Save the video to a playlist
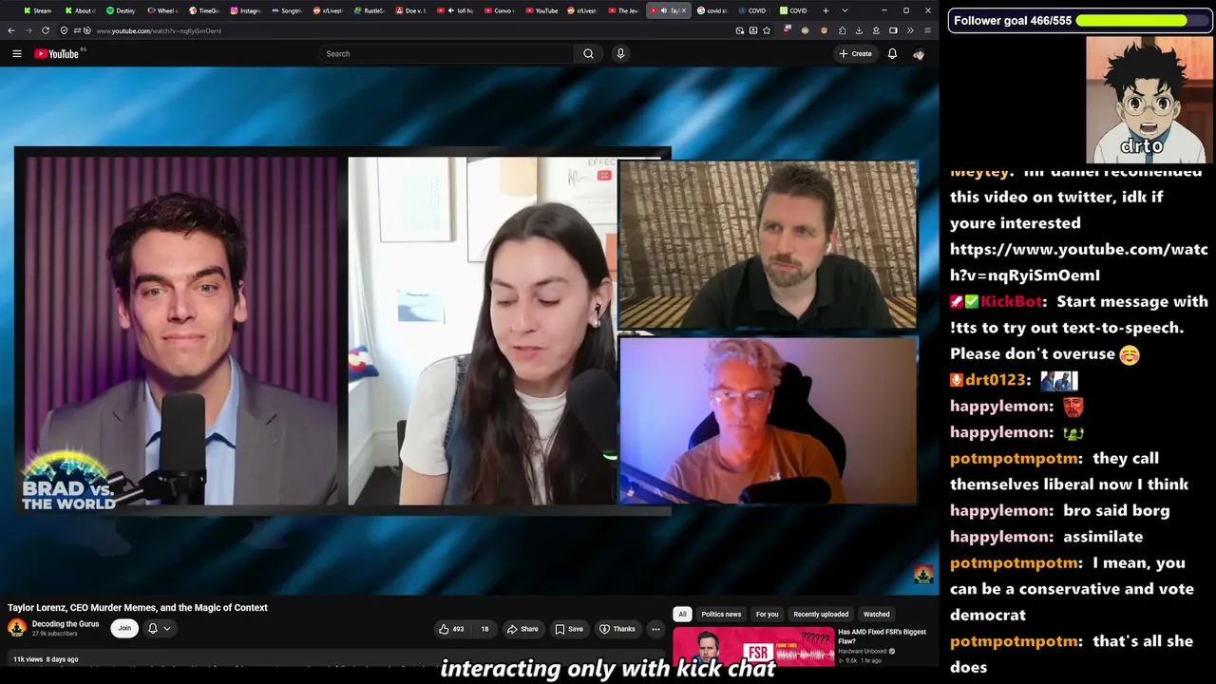The width and height of the screenshot is (1216, 684). [569, 629]
